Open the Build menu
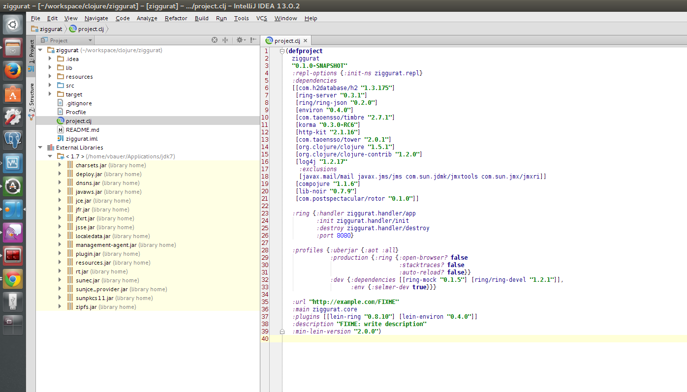Image resolution: width=687 pixels, height=392 pixels. (202, 18)
